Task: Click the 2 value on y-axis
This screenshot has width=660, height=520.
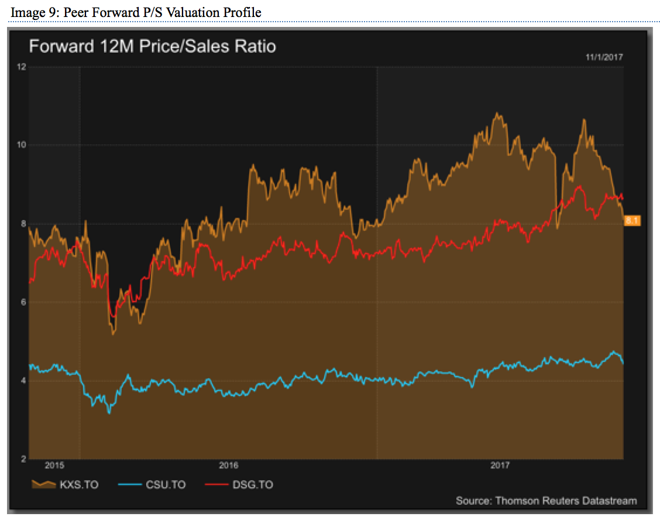Action: point(22,459)
